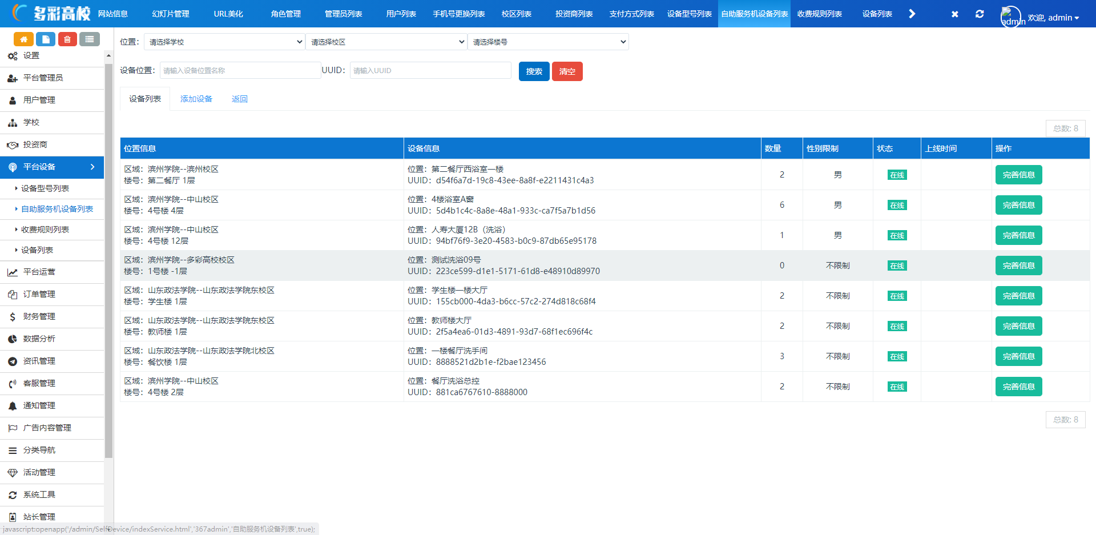Open the 添加设备 tab link
The height and width of the screenshot is (535, 1096).
pos(196,99)
